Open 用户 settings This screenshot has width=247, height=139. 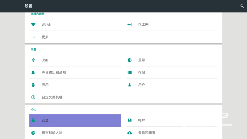pos(172,85)
